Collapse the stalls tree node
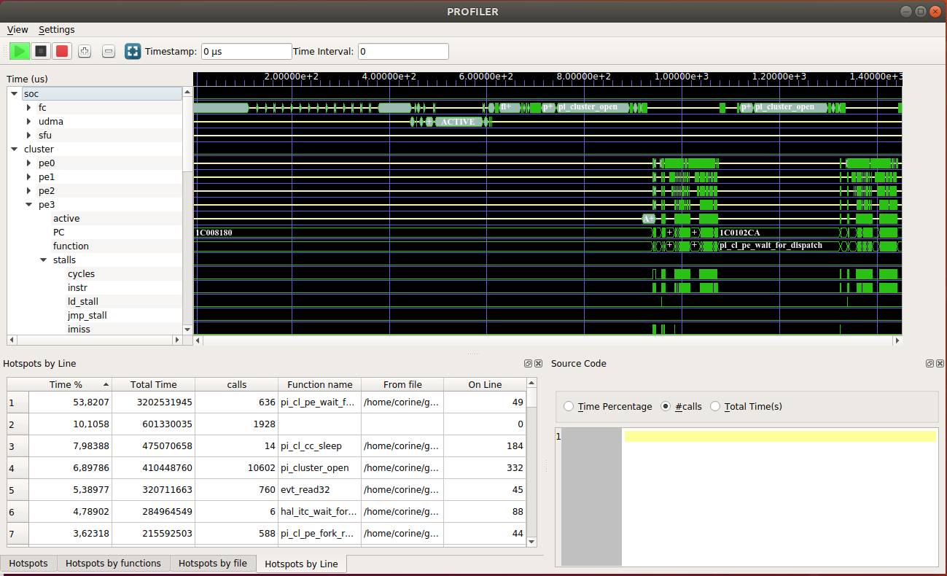Viewport: 947px width, 576px height. tap(43, 260)
